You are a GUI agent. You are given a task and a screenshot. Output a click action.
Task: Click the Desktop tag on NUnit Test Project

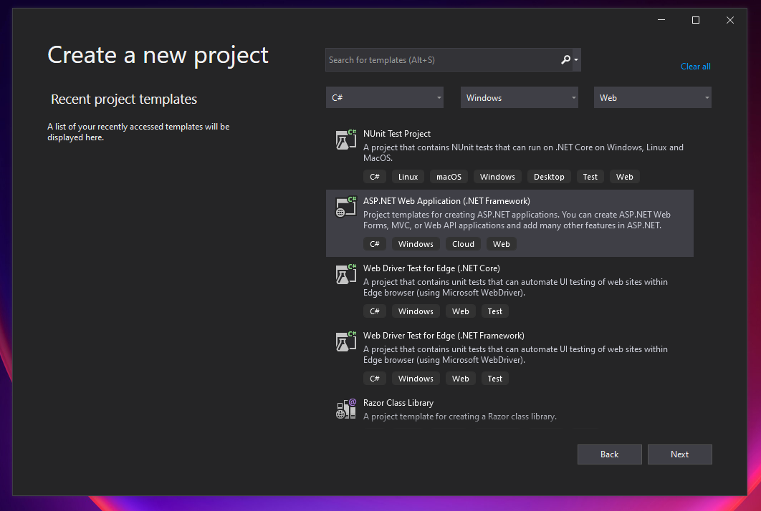(x=549, y=176)
